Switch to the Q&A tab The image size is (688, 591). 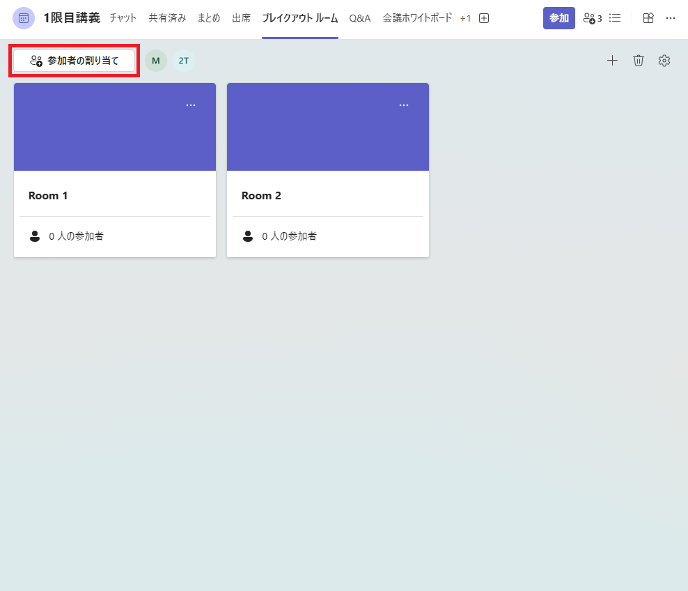click(360, 18)
